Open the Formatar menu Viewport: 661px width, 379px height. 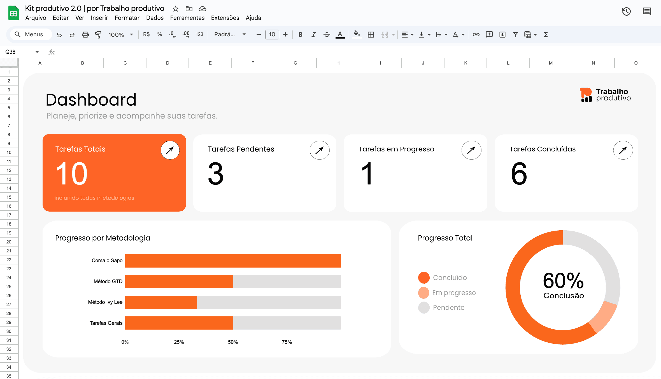coord(127,18)
